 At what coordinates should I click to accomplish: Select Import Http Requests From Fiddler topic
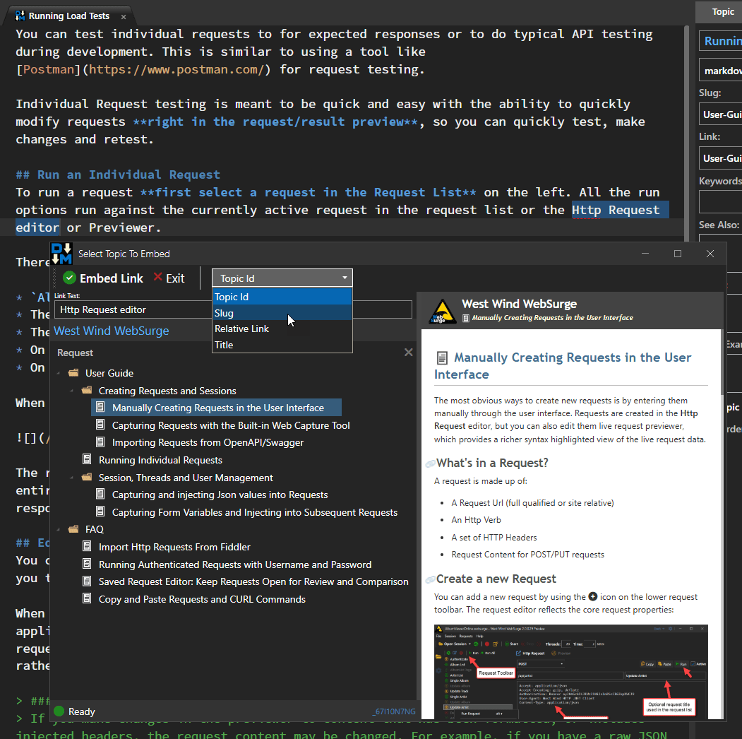174,547
